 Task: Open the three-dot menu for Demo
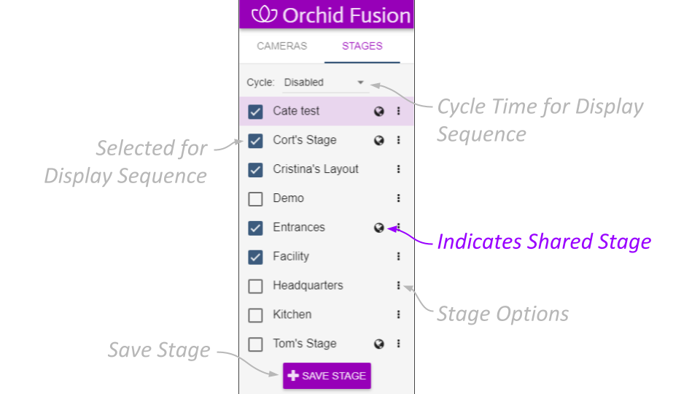(x=398, y=198)
